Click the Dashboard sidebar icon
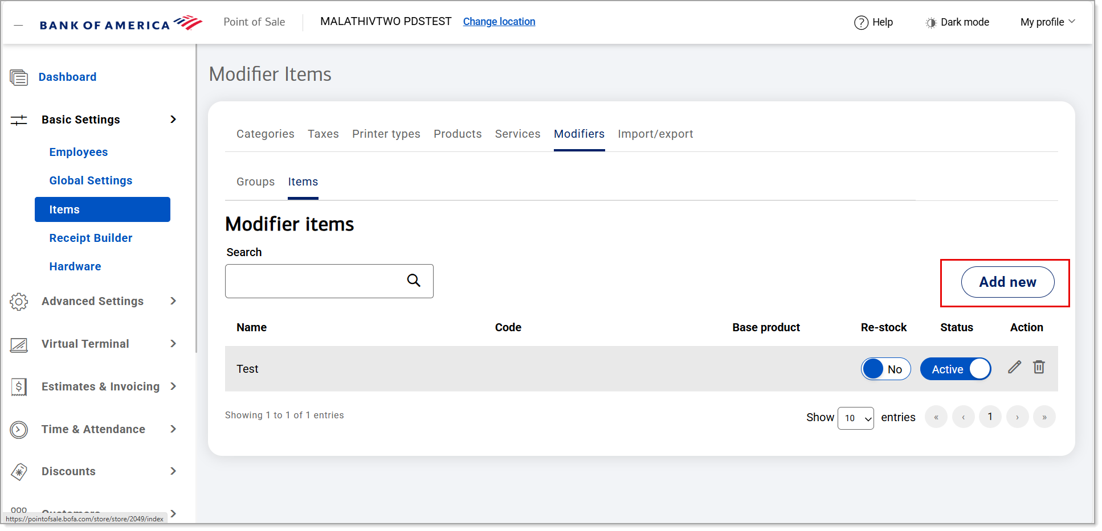1102x531 pixels. (19, 77)
